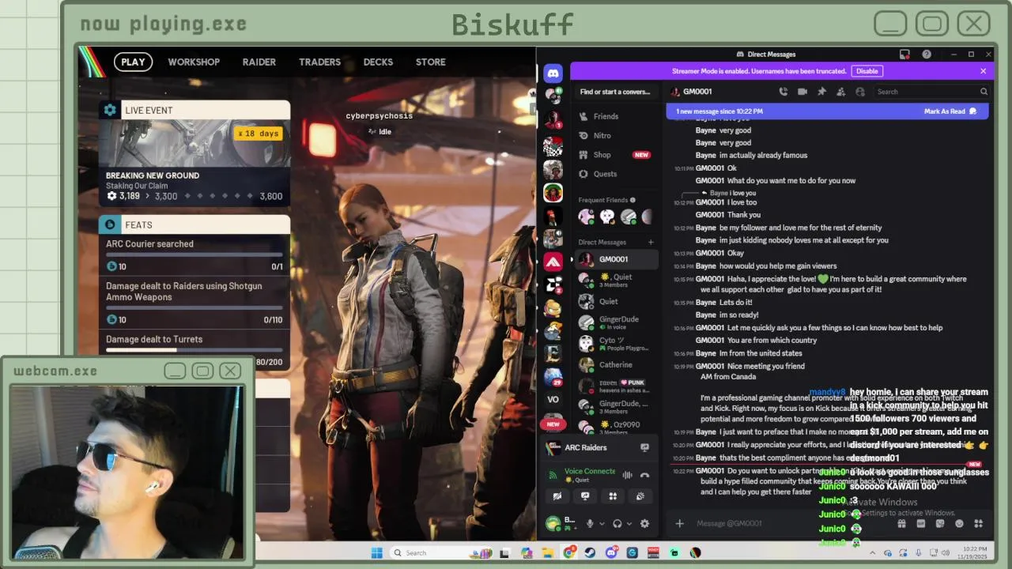Switch to the STORE tab
The width and height of the screenshot is (1012, 569).
pos(431,62)
